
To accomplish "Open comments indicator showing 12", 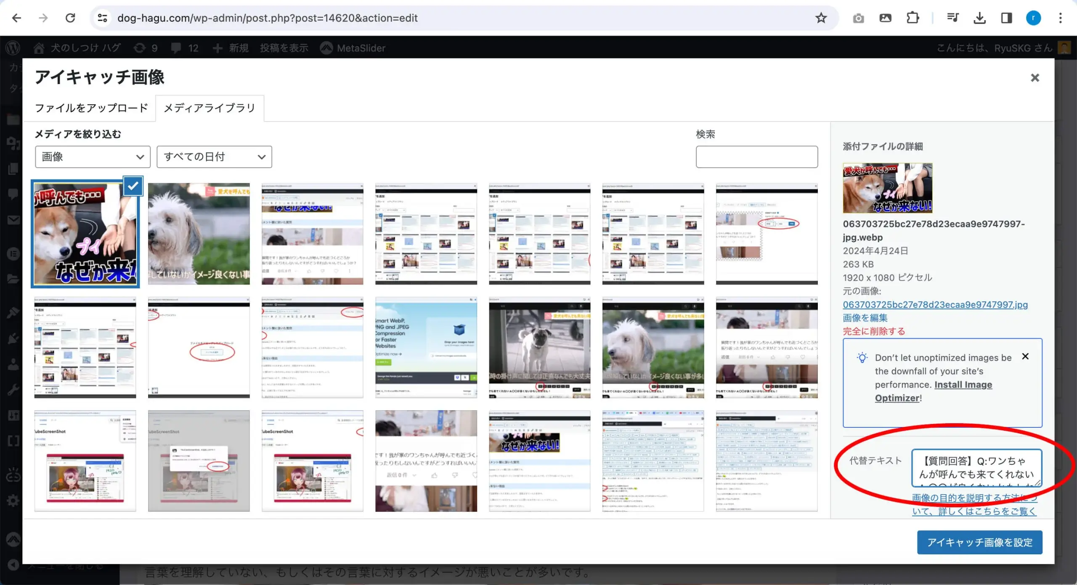I will (x=185, y=48).
